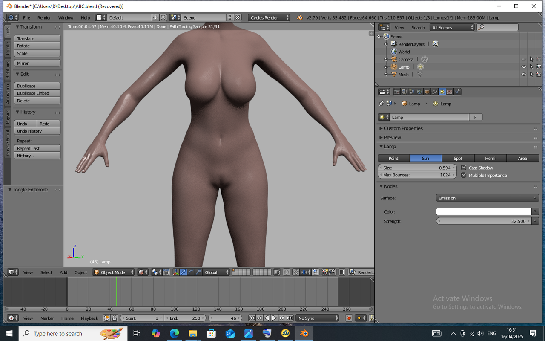Open the Object properties tab (cube icon)

427,92
